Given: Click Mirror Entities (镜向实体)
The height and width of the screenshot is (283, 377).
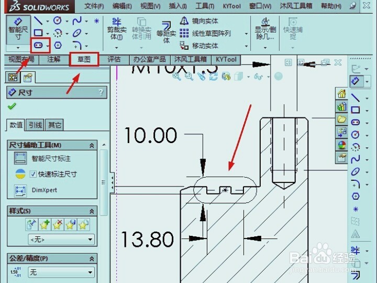Looking at the screenshot, I should 199,21.
